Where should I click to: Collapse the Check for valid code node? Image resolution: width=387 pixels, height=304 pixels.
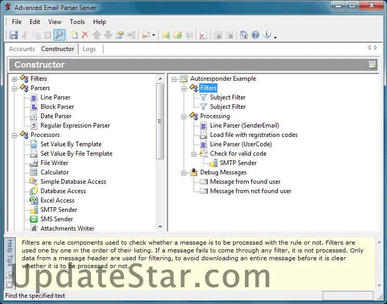pos(193,154)
